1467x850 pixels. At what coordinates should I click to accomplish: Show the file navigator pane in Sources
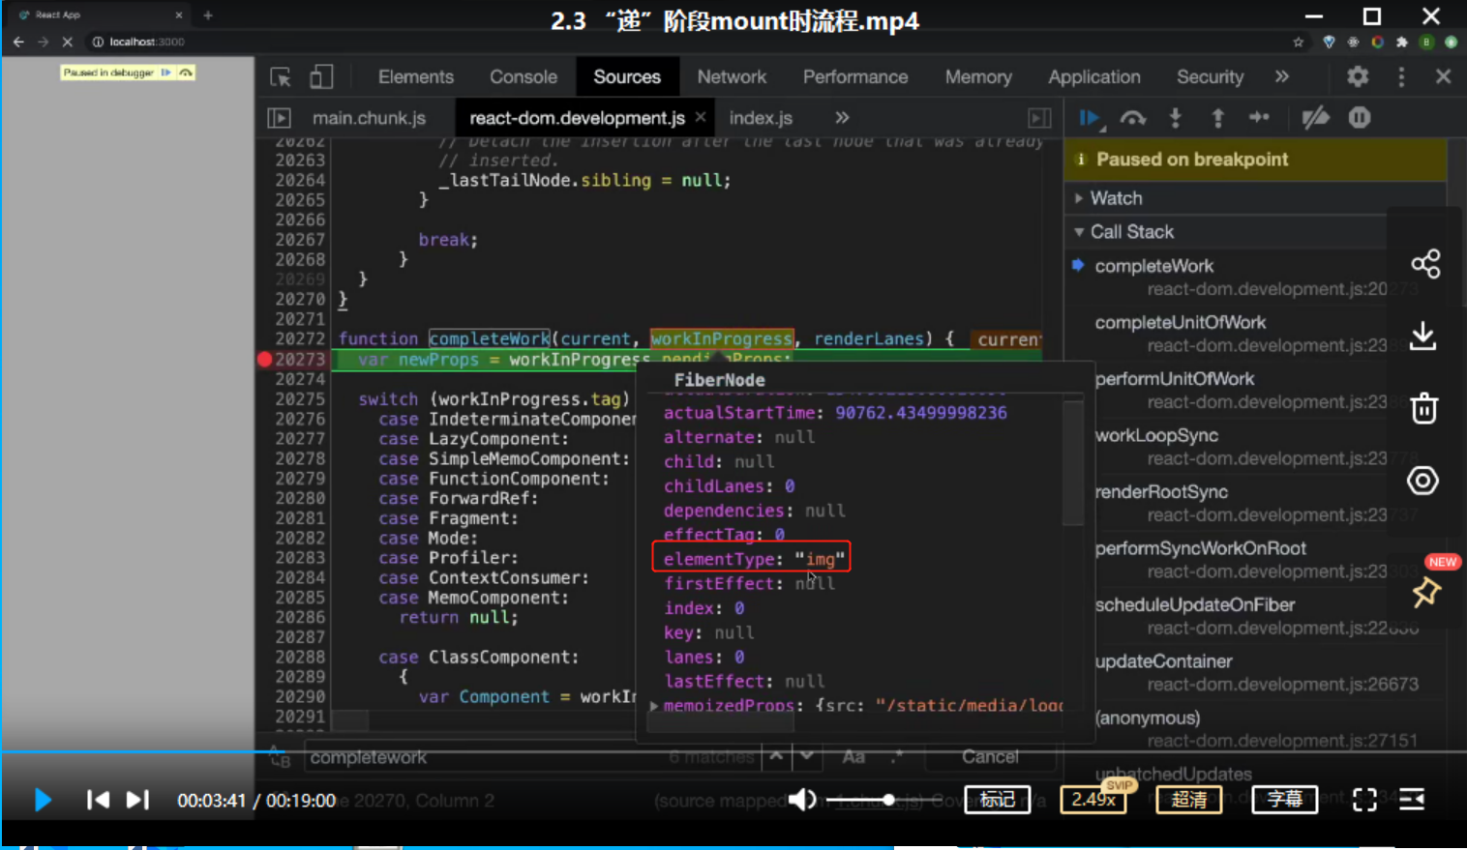(x=279, y=118)
